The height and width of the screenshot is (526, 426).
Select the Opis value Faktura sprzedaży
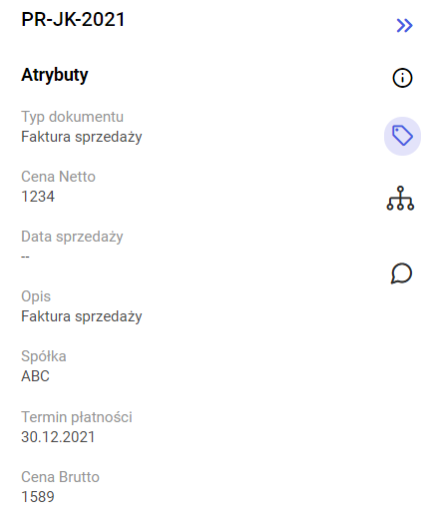pos(82,316)
